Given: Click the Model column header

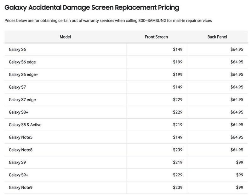Looking at the screenshot, I should tap(65, 37).
